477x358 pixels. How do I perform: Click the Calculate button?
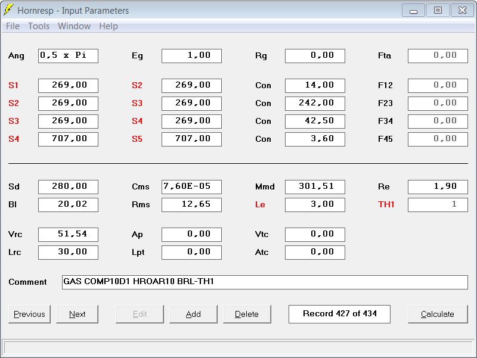coord(438,314)
